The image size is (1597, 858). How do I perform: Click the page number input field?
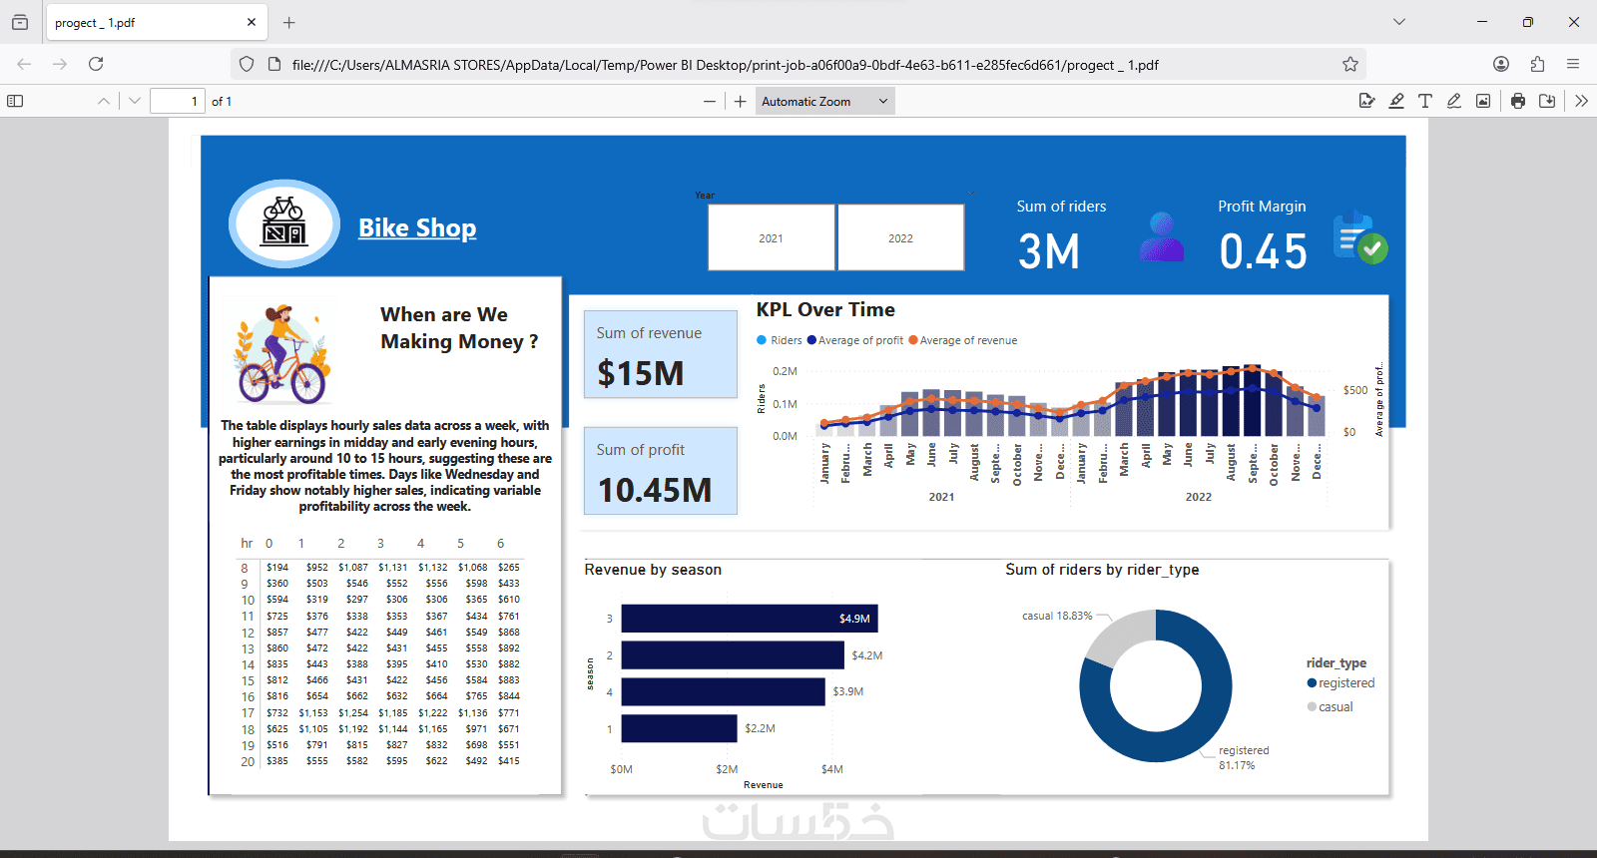pyautogui.click(x=178, y=101)
